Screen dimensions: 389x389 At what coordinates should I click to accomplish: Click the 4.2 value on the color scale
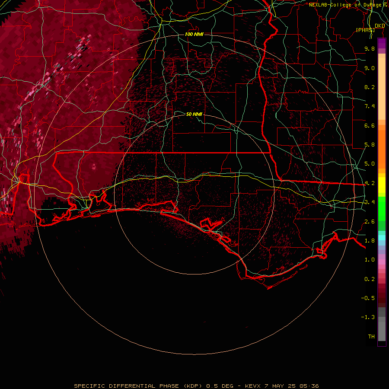pos(370,183)
